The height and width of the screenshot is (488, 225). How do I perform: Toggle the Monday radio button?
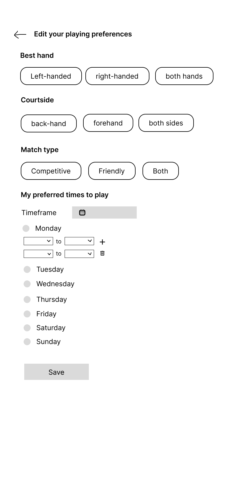[x=26, y=228]
